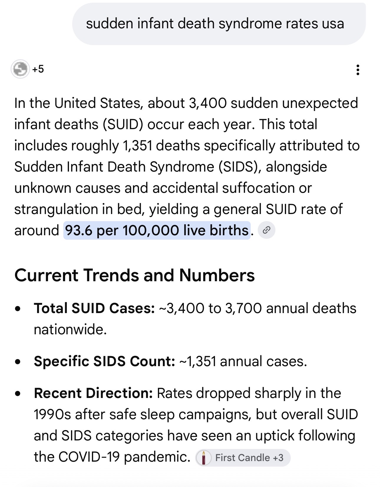Tap the candle icon in source chip
Image resolution: width=380 pixels, height=487 pixels.
coord(204,458)
